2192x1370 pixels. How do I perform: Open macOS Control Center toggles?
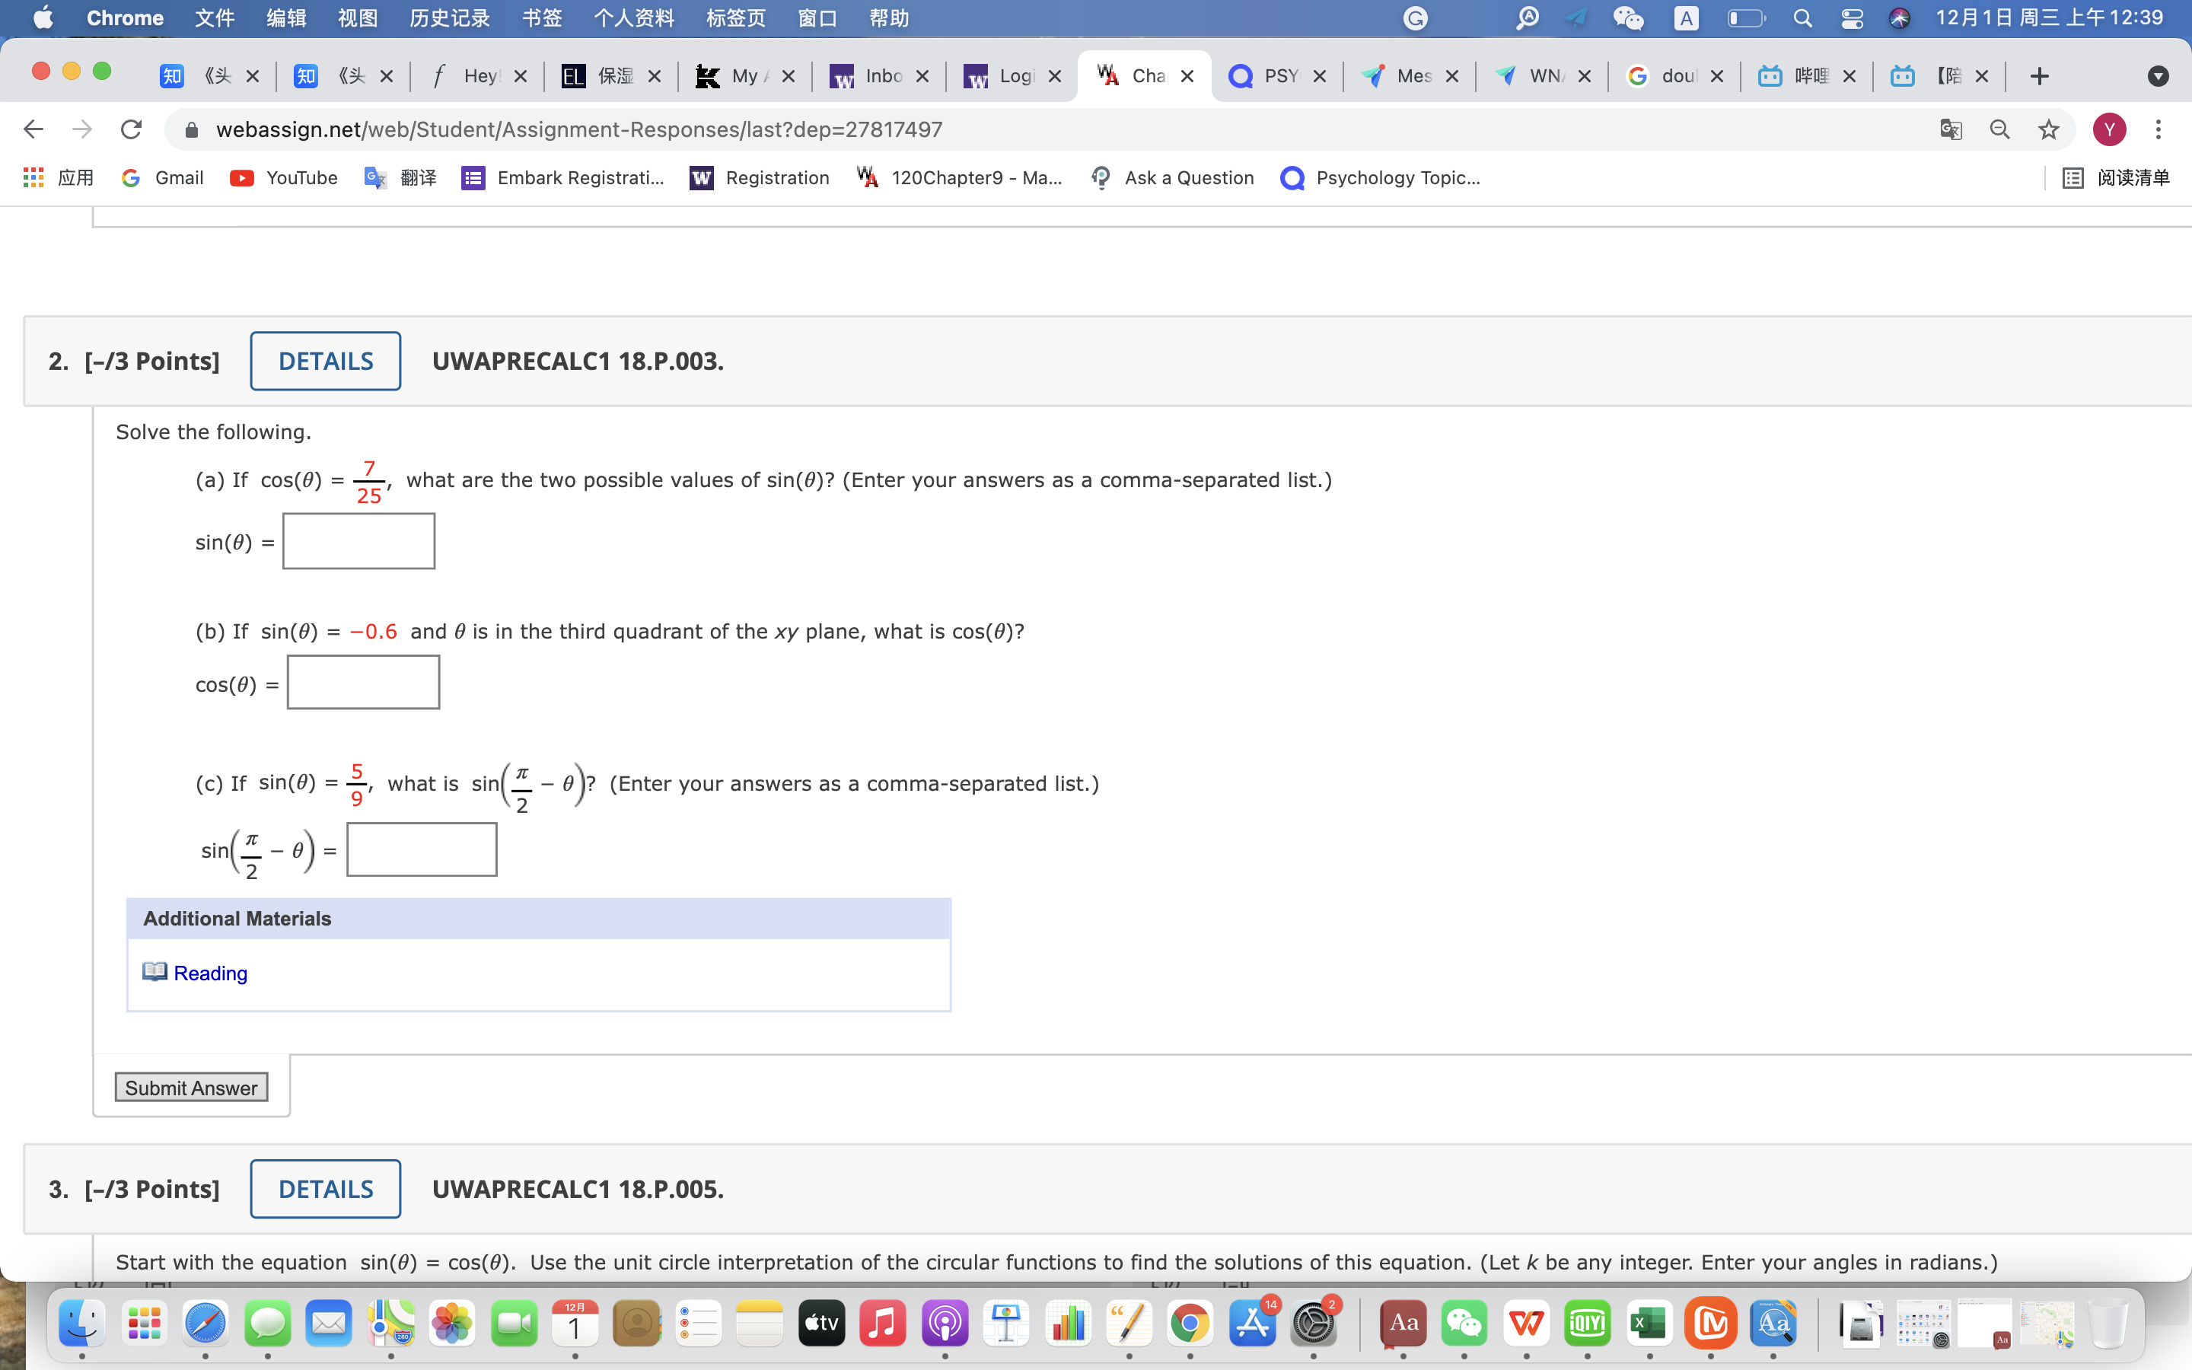(1852, 18)
